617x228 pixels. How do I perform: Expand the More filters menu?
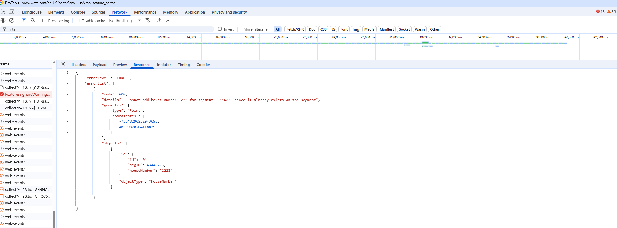coord(256,29)
